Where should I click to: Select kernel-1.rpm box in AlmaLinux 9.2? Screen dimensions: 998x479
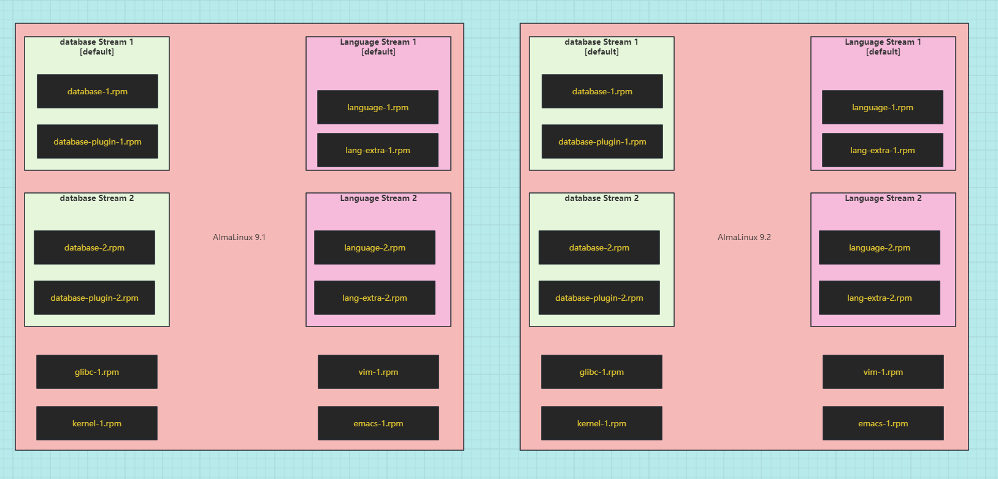point(601,423)
